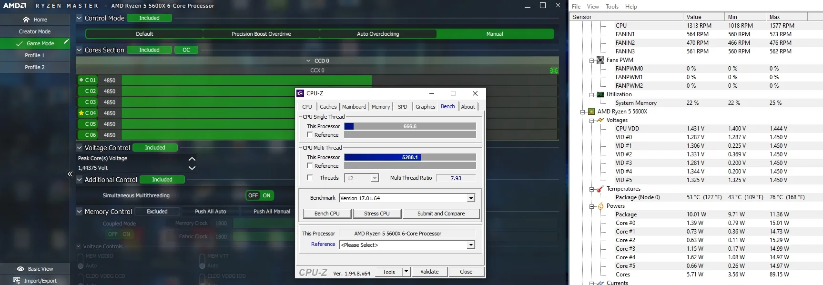Collapse the sidebar with the double-chevron icon

[70, 174]
